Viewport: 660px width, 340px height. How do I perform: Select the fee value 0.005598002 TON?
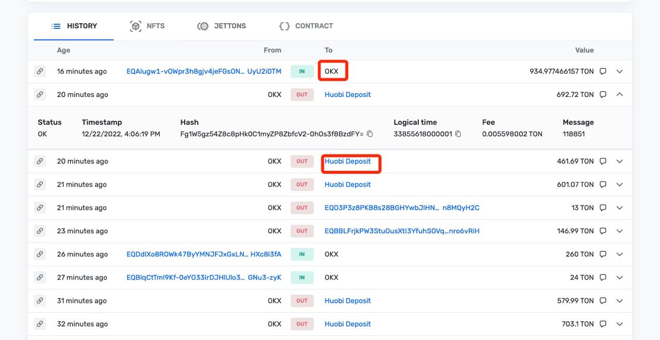click(512, 134)
